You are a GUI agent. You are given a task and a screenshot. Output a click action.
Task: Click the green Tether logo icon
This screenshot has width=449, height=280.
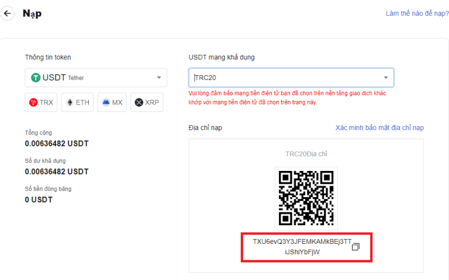36,78
